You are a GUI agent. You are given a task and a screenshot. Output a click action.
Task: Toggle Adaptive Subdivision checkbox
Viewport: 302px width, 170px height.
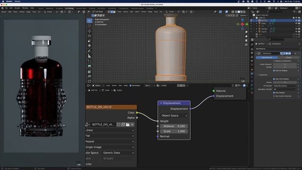click(x=274, y=61)
